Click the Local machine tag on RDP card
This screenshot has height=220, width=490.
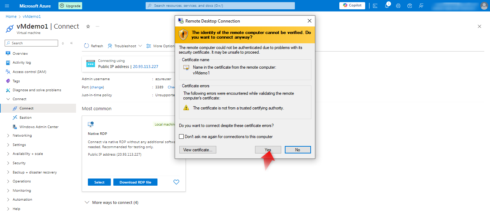coord(165,124)
